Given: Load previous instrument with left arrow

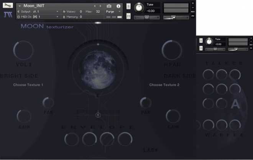Looking at the screenshot, I should (x=95, y=6).
